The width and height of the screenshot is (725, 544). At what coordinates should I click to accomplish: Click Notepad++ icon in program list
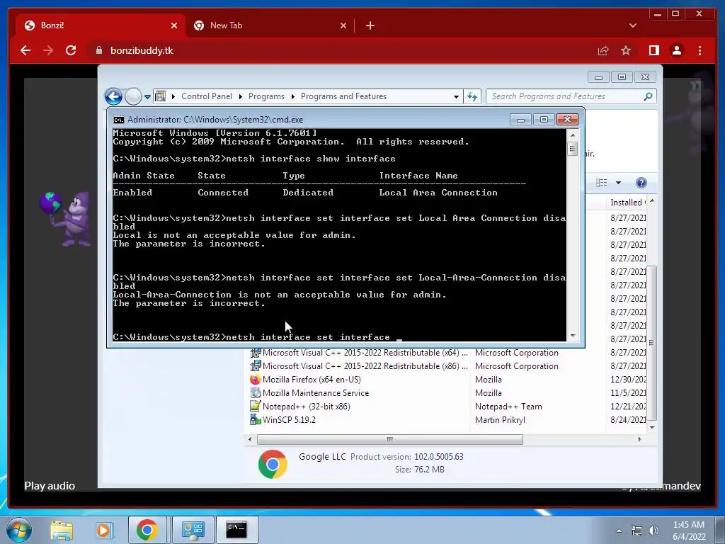tap(255, 406)
